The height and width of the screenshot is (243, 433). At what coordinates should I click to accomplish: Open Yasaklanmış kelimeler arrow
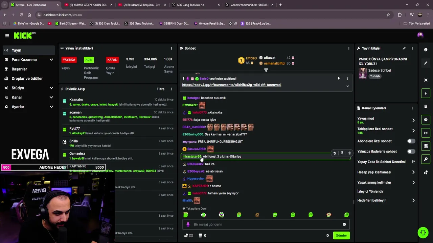click(413, 183)
